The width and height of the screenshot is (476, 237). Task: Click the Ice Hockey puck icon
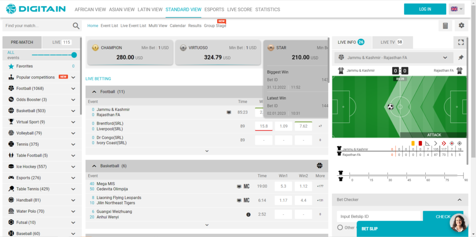tap(11, 166)
